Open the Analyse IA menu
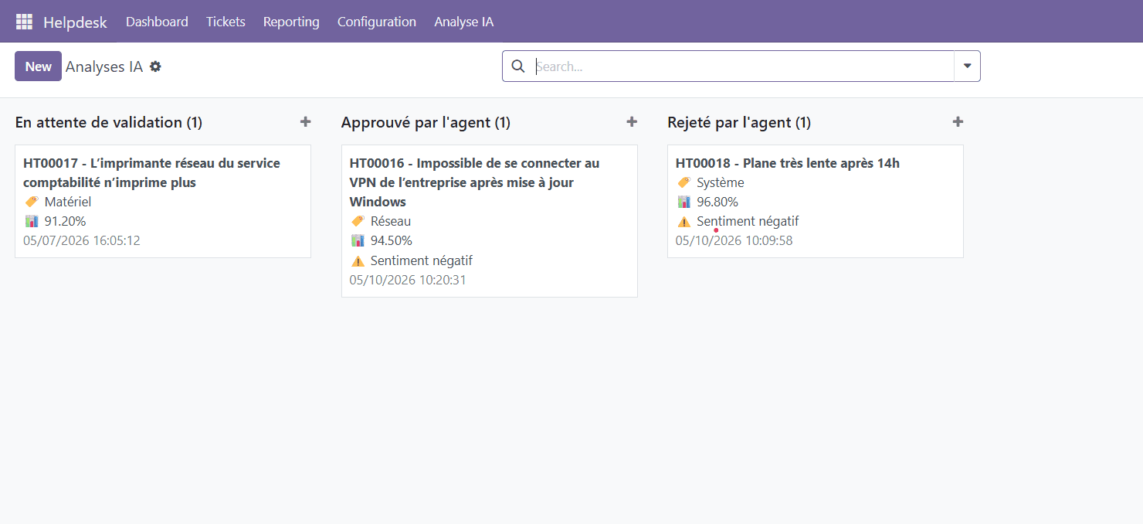 coord(463,22)
